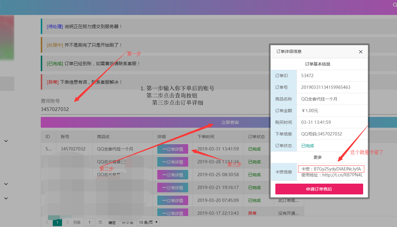The width and height of the screenshot is (397, 227).
Task: Click 已完成 status in the dialog
Action: pos(307,146)
